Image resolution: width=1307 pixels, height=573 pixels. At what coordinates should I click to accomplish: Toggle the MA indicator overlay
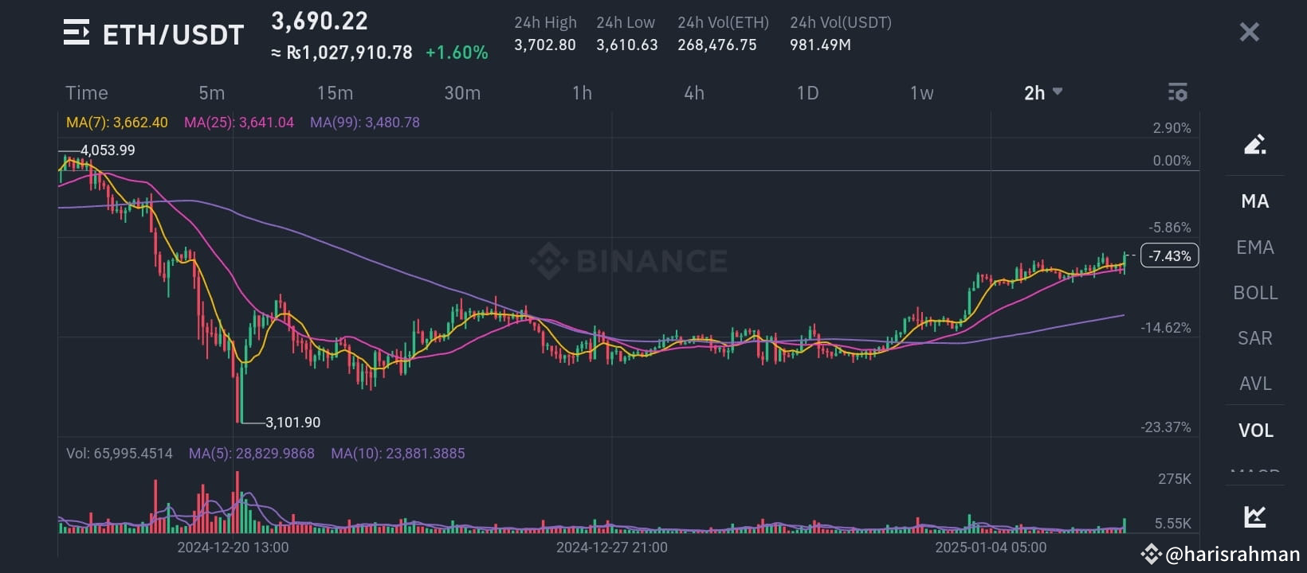click(x=1254, y=201)
